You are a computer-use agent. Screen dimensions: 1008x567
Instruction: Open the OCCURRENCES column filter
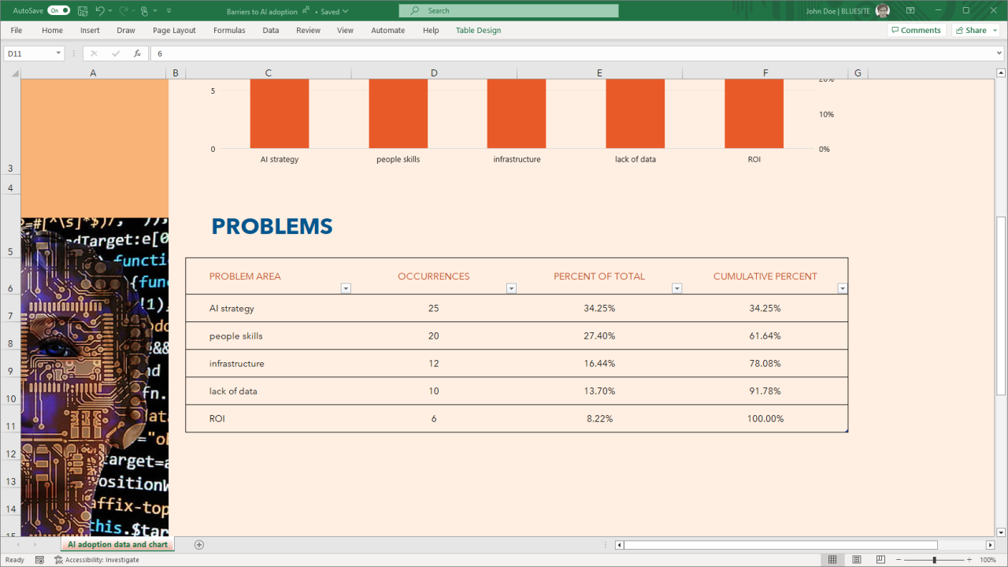point(511,288)
